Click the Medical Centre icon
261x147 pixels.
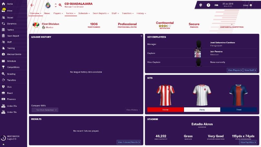(x=3, y=54)
